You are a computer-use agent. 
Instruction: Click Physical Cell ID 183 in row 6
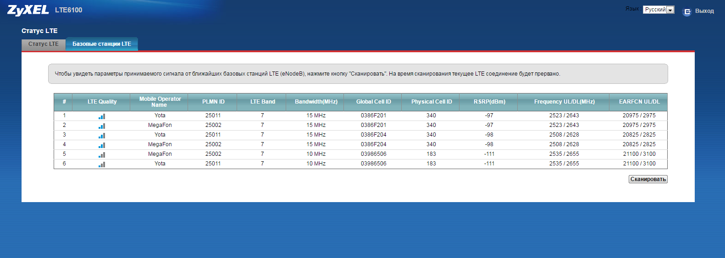pos(431,164)
